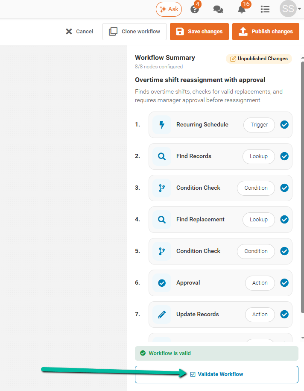
Task: Click the Validate Workflow button
Action: click(x=216, y=374)
